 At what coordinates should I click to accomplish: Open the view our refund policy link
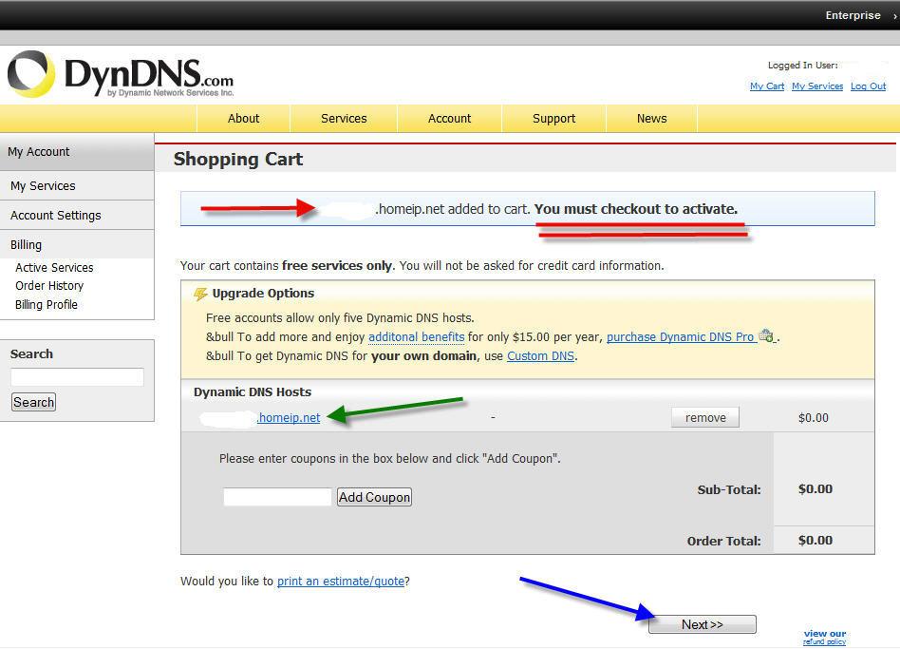[825, 637]
